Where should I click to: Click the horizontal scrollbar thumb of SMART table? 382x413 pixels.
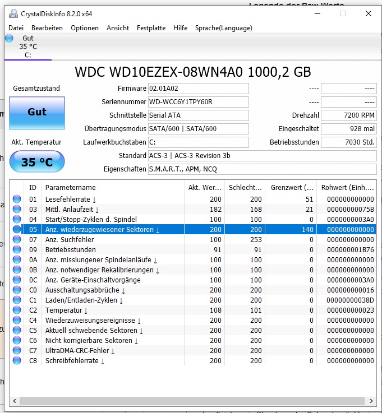[x=192, y=401]
